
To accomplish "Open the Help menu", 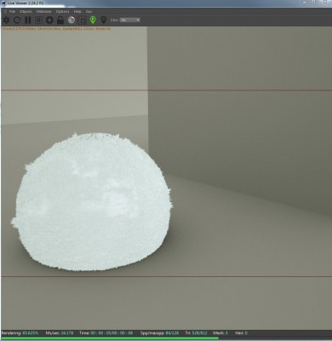I will [x=77, y=12].
